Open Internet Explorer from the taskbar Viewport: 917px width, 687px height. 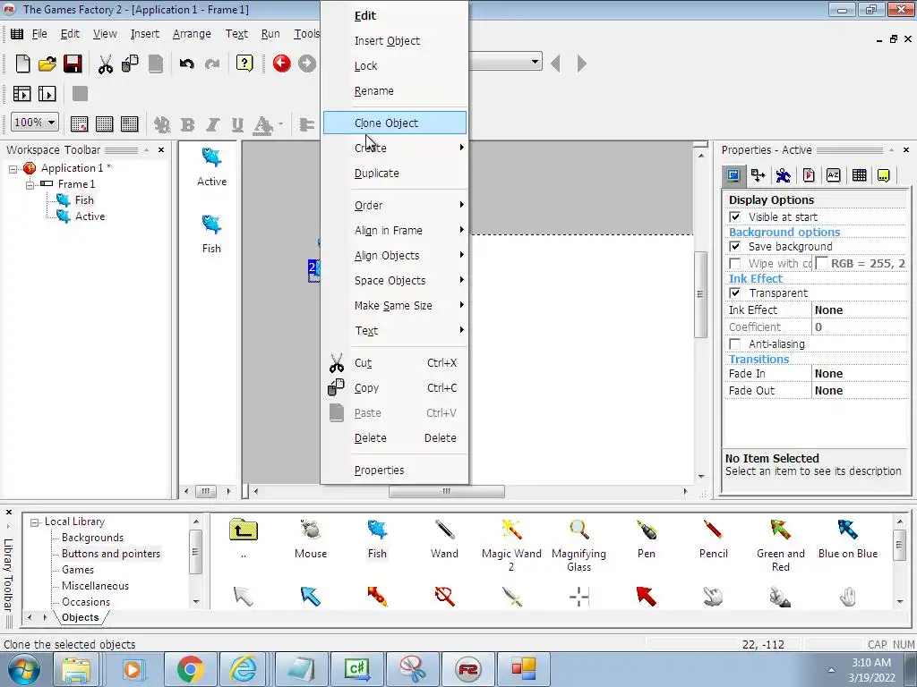click(x=244, y=669)
